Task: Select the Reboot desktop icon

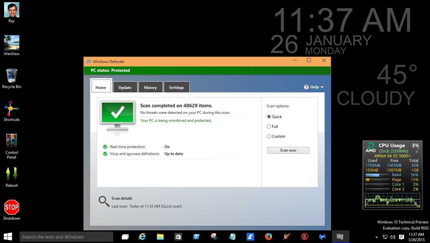Action: [12, 177]
